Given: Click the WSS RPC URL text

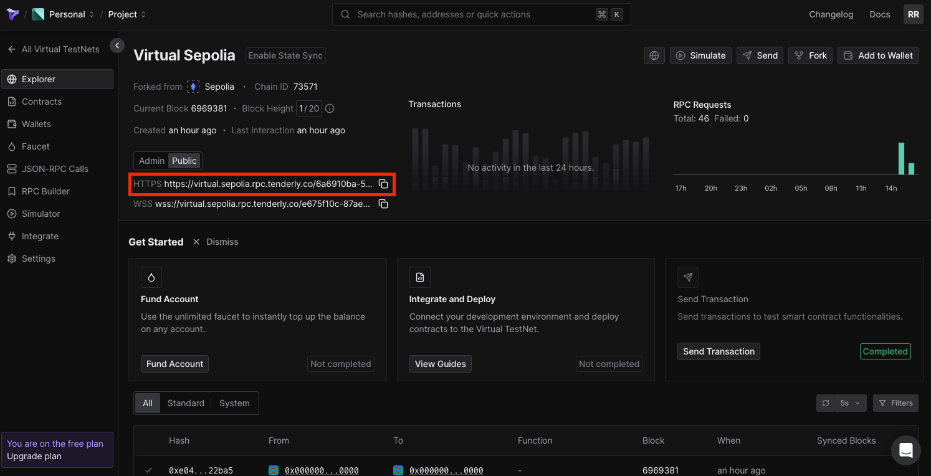Looking at the screenshot, I should pos(263,204).
